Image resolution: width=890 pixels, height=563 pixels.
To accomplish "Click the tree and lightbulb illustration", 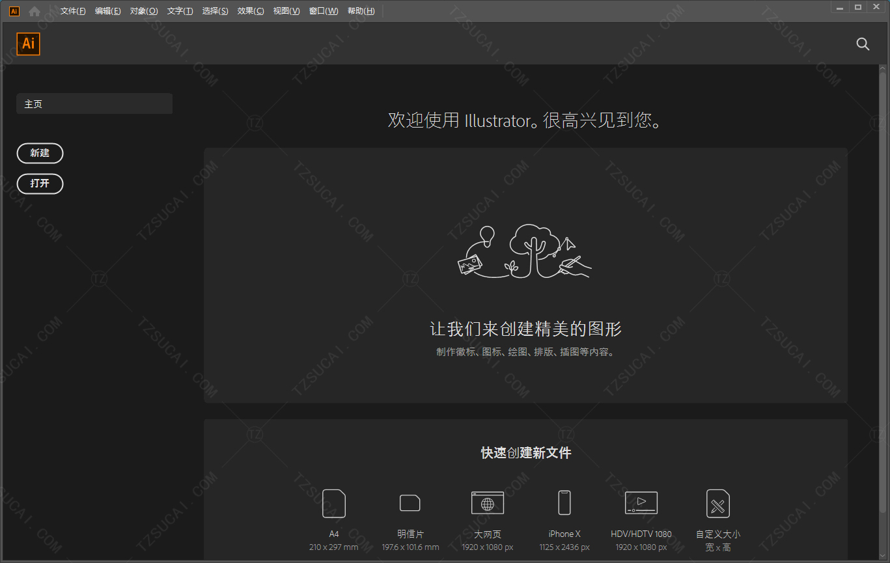I will pos(525,251).
